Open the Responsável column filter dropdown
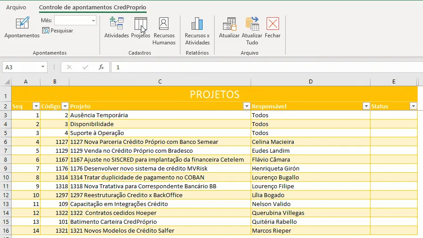423x238 pixels. coord(366,106)
